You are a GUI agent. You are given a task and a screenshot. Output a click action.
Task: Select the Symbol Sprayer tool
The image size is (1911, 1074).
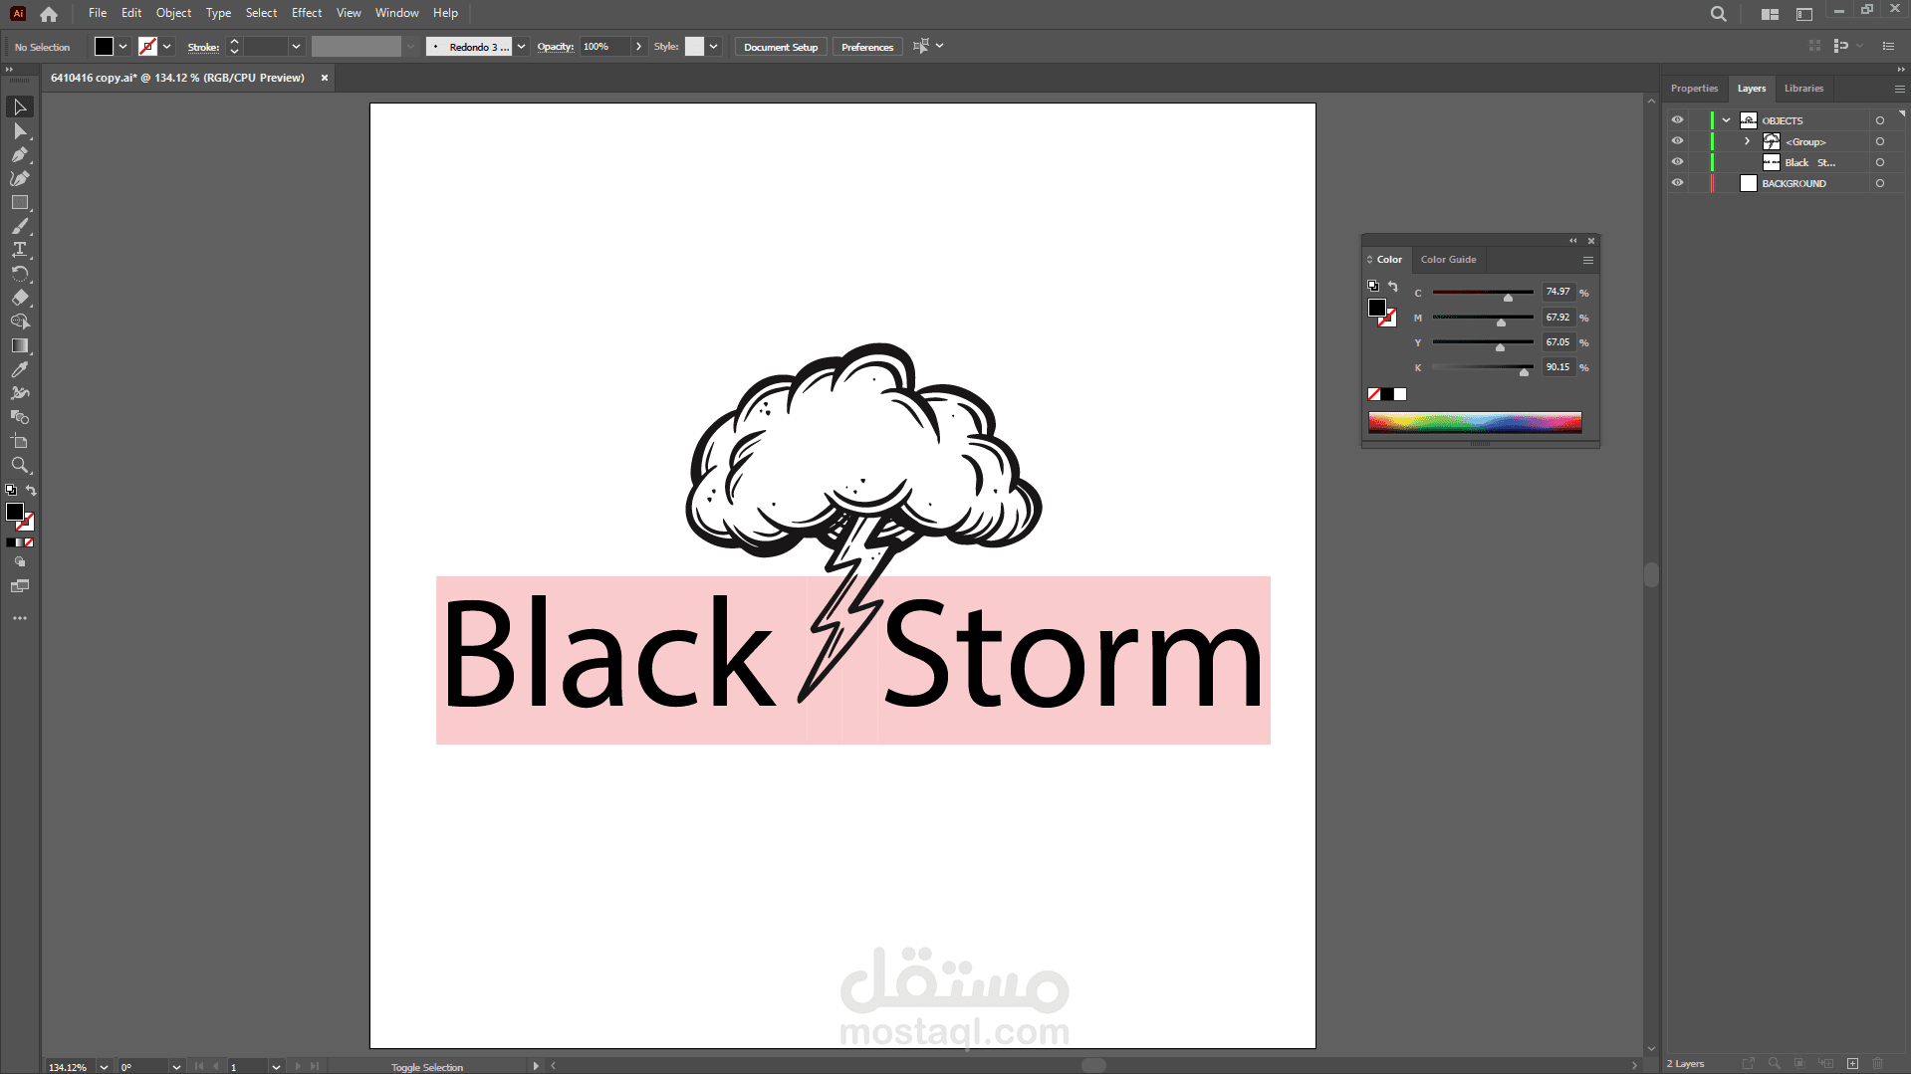tap(20, 393)
